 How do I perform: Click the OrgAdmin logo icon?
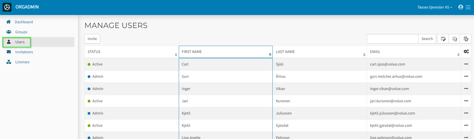7,7
